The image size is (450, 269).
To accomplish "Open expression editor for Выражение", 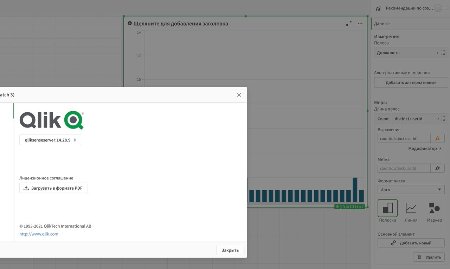I will point(437,138).
